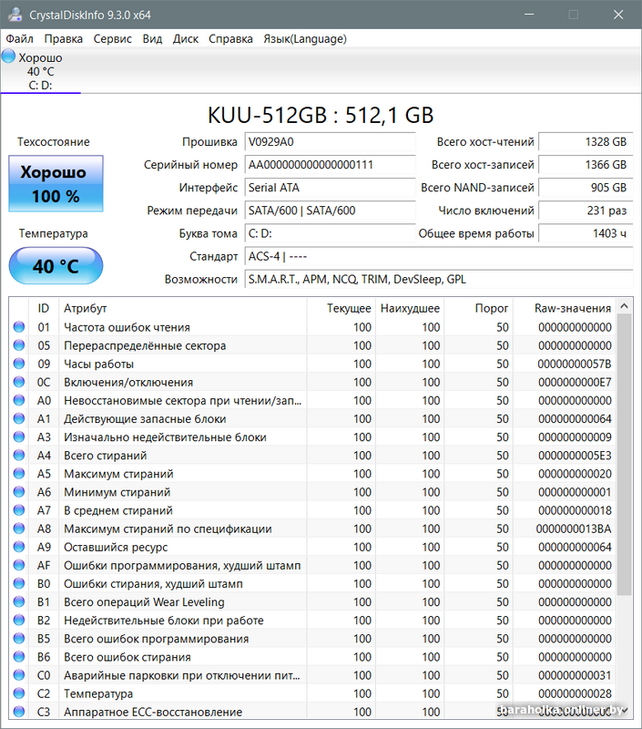The width and height of the screenshot is (642, 729).
Task: Click status icon of row A3
Action: pyautogui.click(x=19, y=437)
